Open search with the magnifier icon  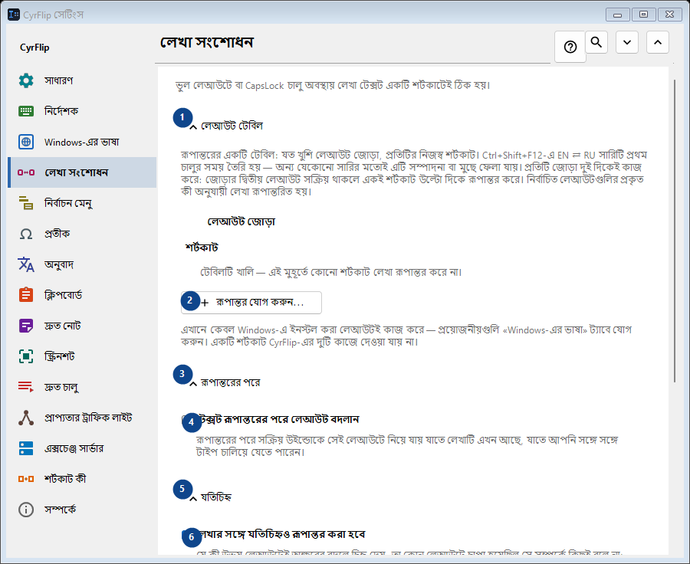tap(596, 42)
